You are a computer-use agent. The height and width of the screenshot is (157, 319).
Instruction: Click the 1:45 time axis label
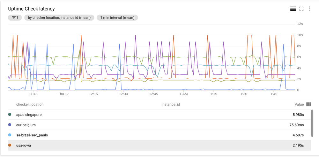(x=274, y=94)
